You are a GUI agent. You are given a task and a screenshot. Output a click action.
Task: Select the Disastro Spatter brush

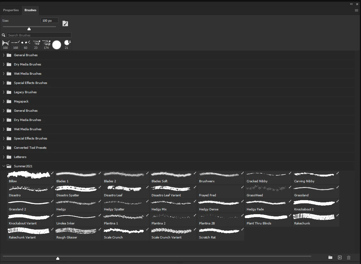78,191
